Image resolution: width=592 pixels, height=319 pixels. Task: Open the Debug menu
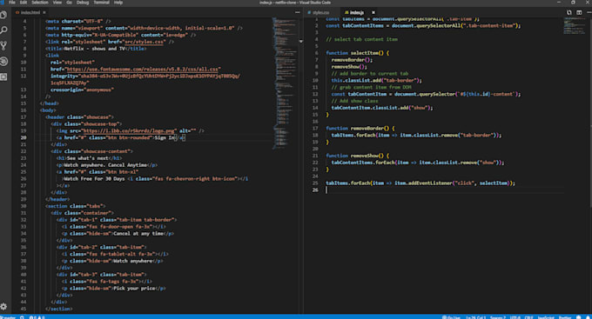[83, 3]
